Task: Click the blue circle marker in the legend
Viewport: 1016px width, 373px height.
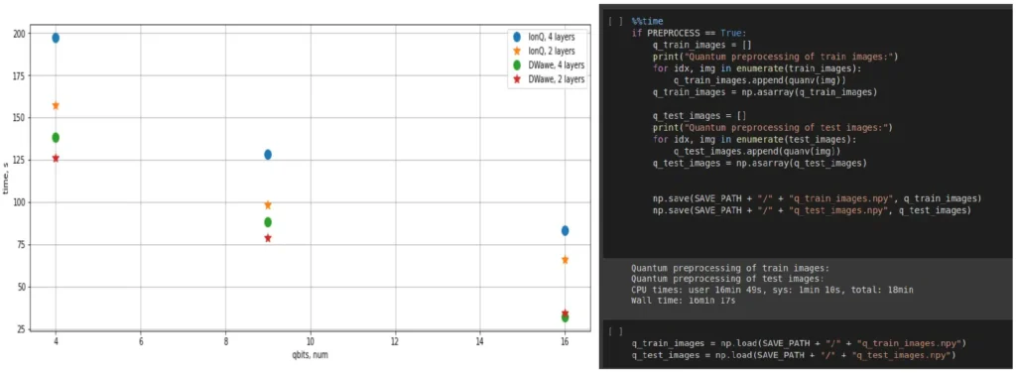Action: 517,37
